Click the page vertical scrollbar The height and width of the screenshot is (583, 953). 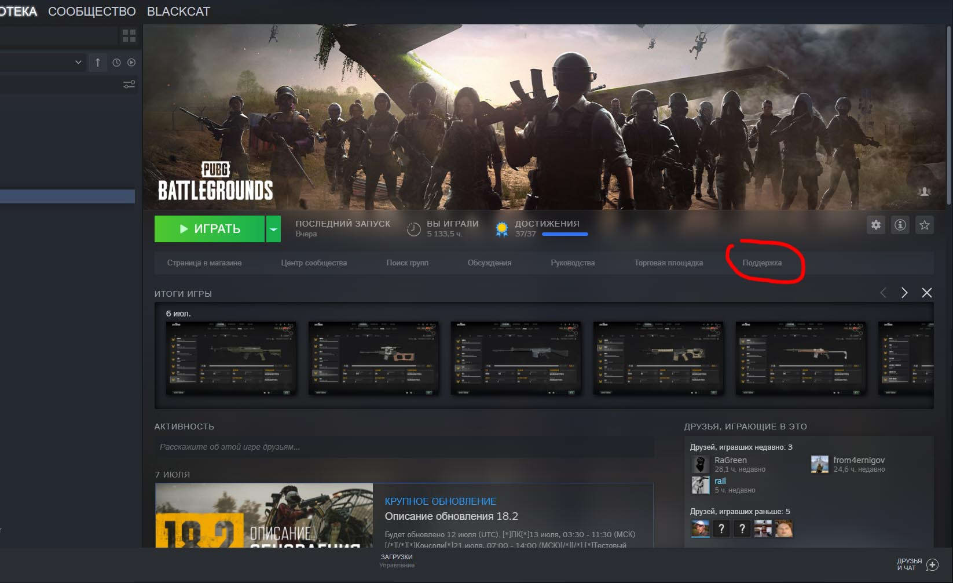[950, 115]
